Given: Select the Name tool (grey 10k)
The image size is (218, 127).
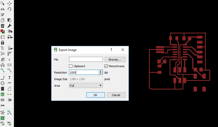Looking at the screenshot, I should coord(3,48).
